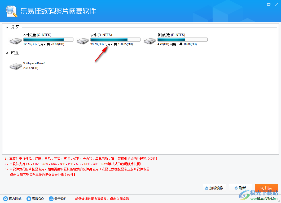Click the 238.47(GB) size text
The image size is (281, 203).
[x=31, y=68]
